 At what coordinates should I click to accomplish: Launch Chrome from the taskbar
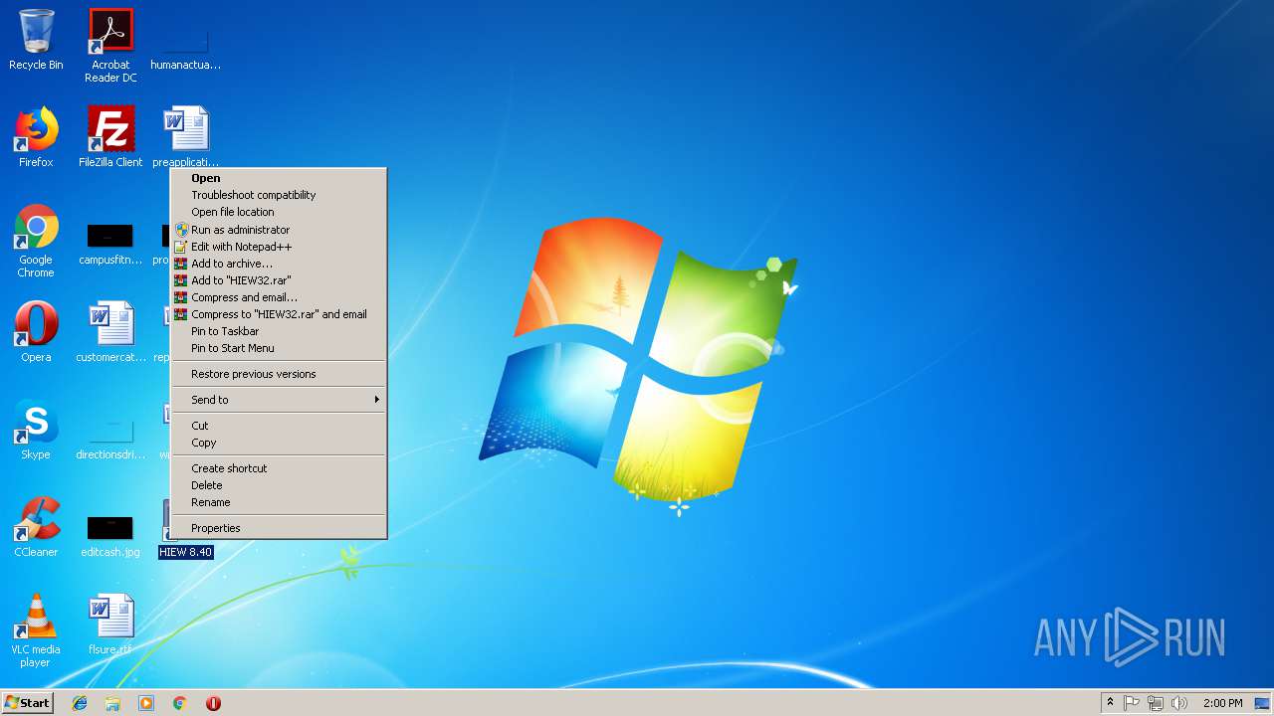(180, 703)
